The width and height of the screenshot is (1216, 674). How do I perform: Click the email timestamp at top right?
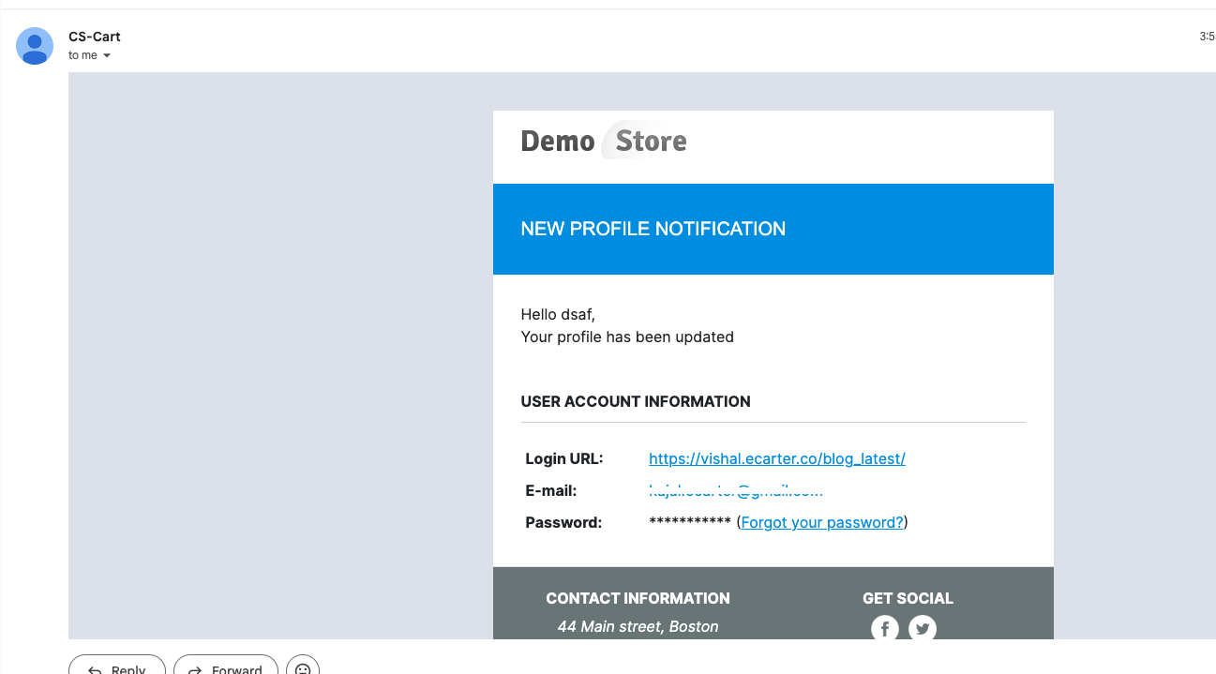[x=1207, y=37]
